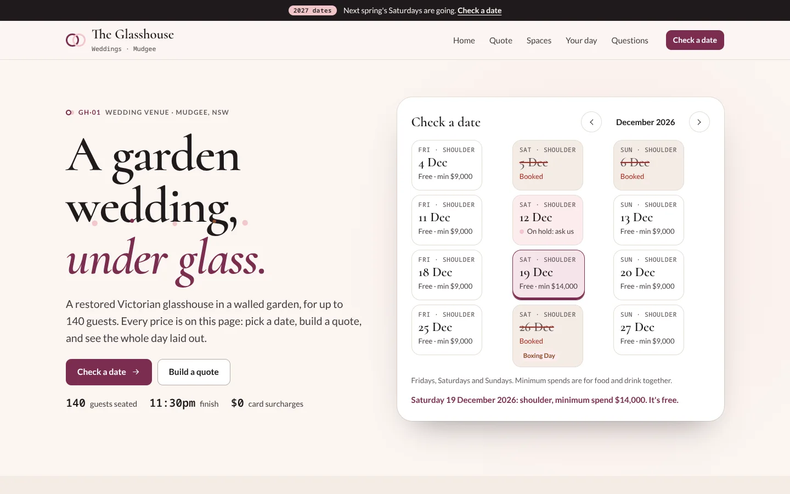
Task: Click booked Saturday 26 Dec Boxing Day card
Action: [548, 336]
